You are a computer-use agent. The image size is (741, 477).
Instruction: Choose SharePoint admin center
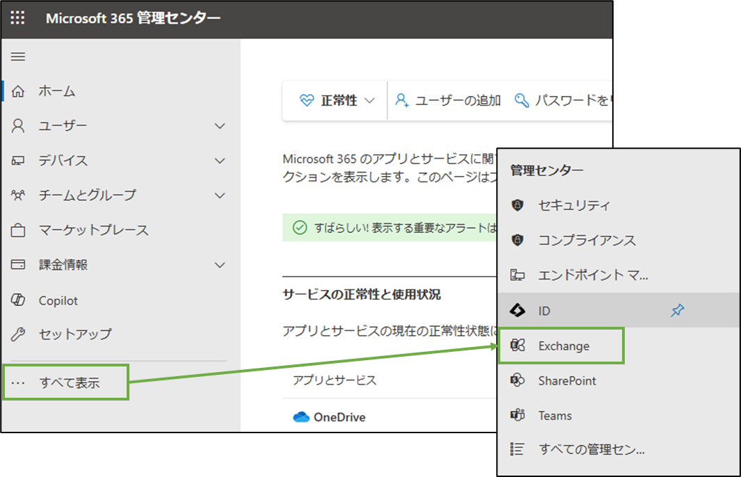(567, 380)
